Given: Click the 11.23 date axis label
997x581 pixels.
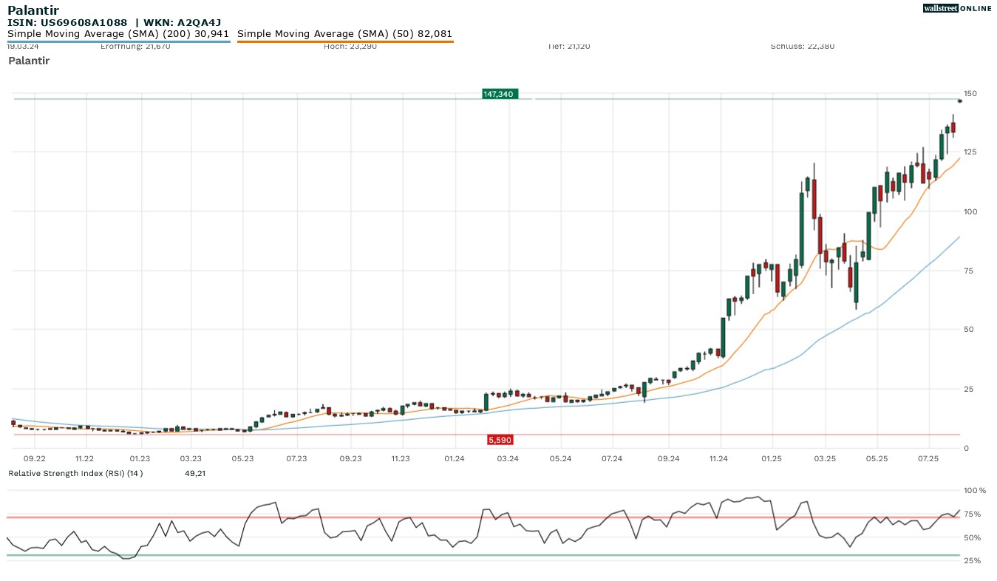Looking at the screenshot, I should [x=400, y=459].
